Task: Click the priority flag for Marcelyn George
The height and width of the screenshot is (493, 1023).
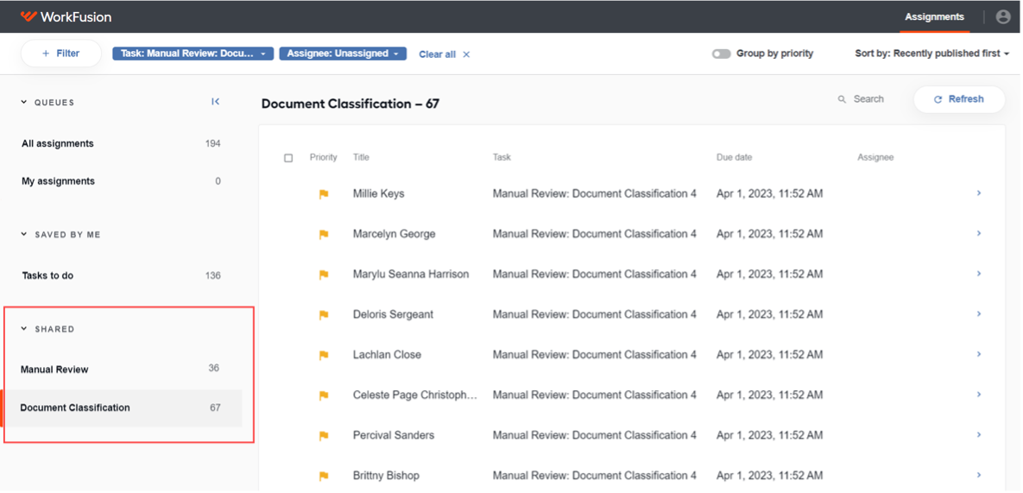Action: 323,234
